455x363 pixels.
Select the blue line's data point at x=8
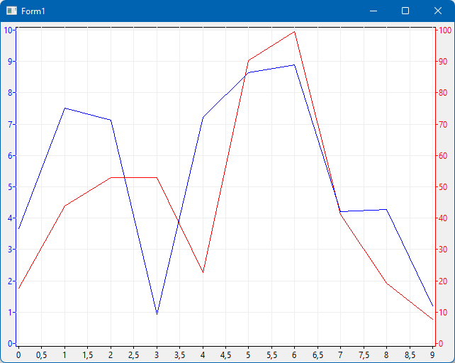(386, 209)
